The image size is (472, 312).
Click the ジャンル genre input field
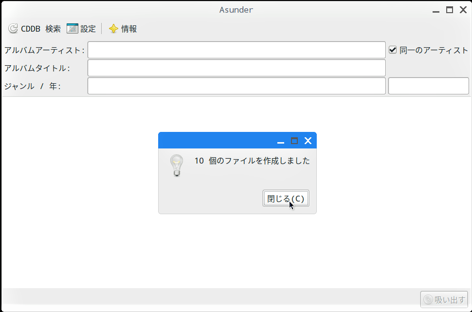(236, 86)
